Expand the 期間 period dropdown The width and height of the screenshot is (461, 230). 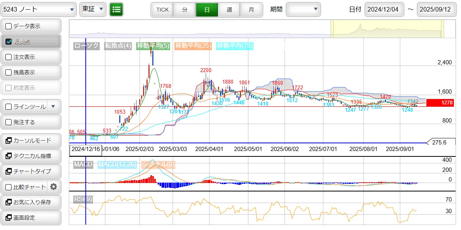point(303,9)
